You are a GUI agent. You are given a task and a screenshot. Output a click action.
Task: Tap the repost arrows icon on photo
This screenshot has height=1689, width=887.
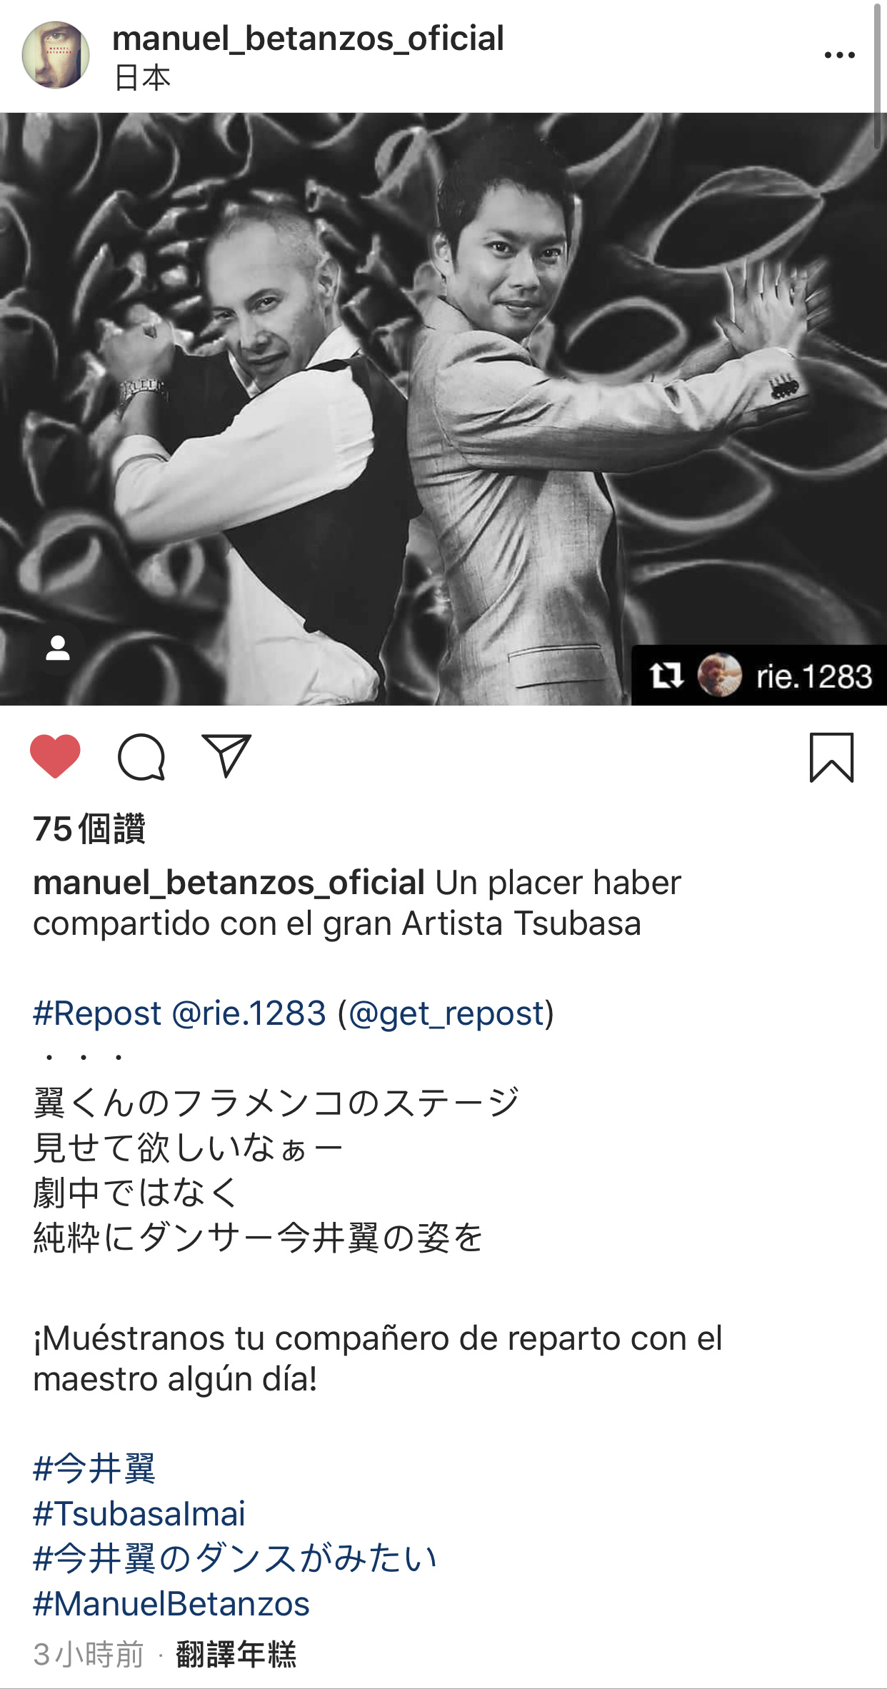pyautogui.click(x=666, y=675)
